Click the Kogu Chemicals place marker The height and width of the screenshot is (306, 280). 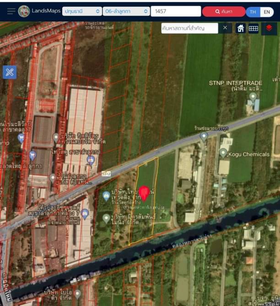223,153
